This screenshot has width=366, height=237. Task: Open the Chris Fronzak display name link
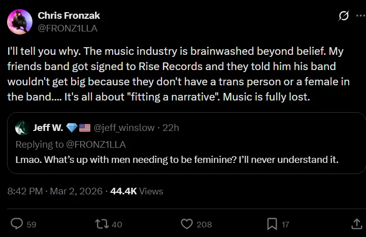coord(69,16)
